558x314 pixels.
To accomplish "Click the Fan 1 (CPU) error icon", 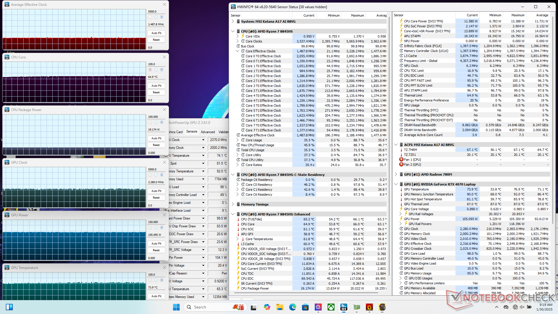I will pyautogui.click(x=401, y=160).
